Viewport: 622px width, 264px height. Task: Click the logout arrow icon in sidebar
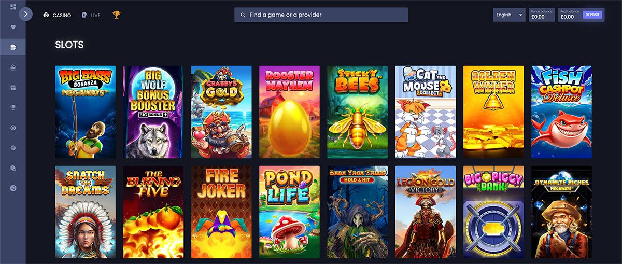13,188
